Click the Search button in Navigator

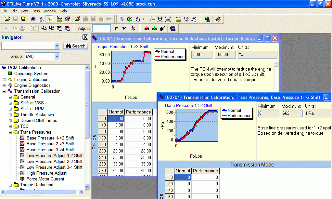(75, 46)
